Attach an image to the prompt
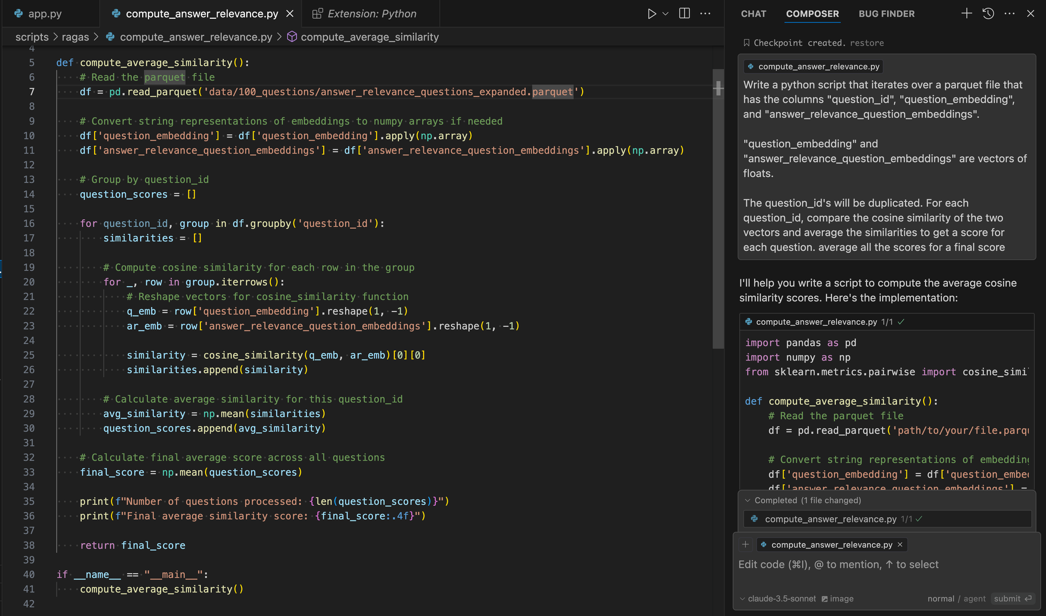 point(837,599)
